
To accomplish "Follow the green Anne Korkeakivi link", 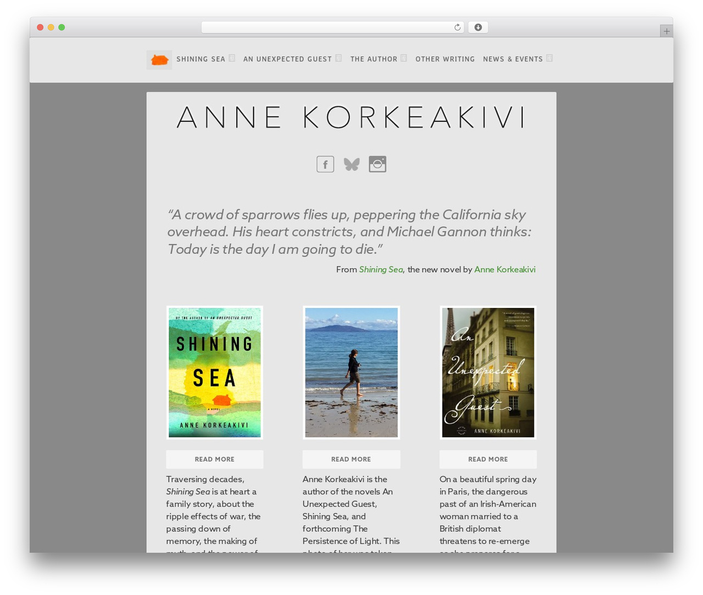I will [x=505, y=270].
